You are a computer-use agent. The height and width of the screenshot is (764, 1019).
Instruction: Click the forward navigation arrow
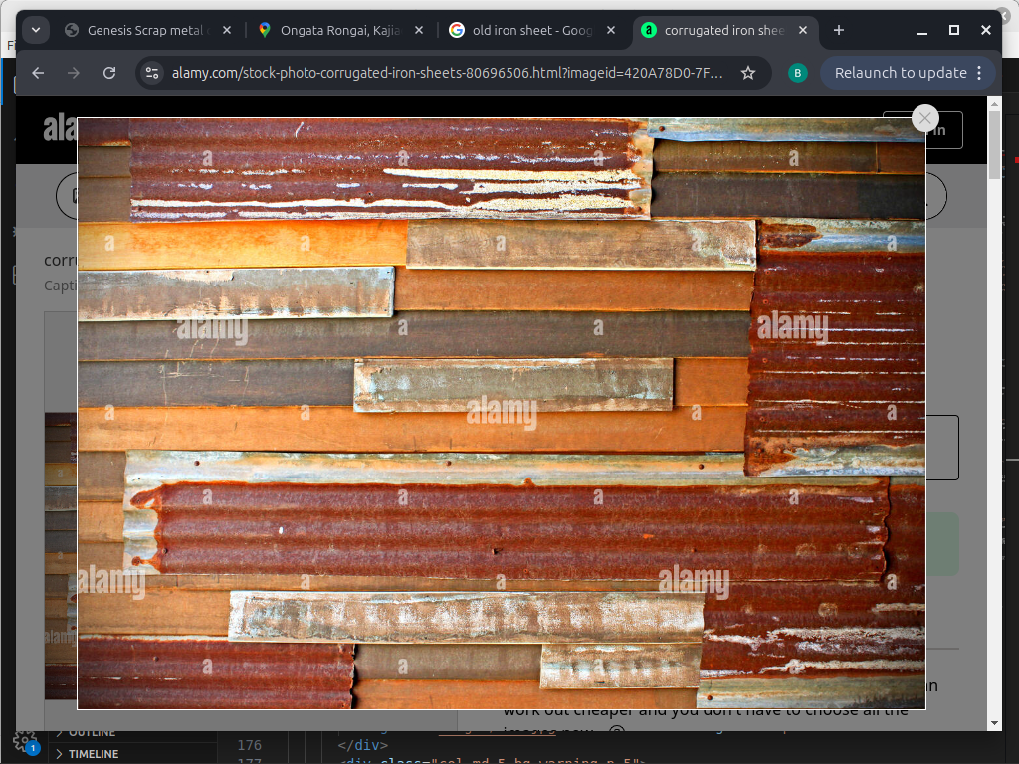(73, 72)
